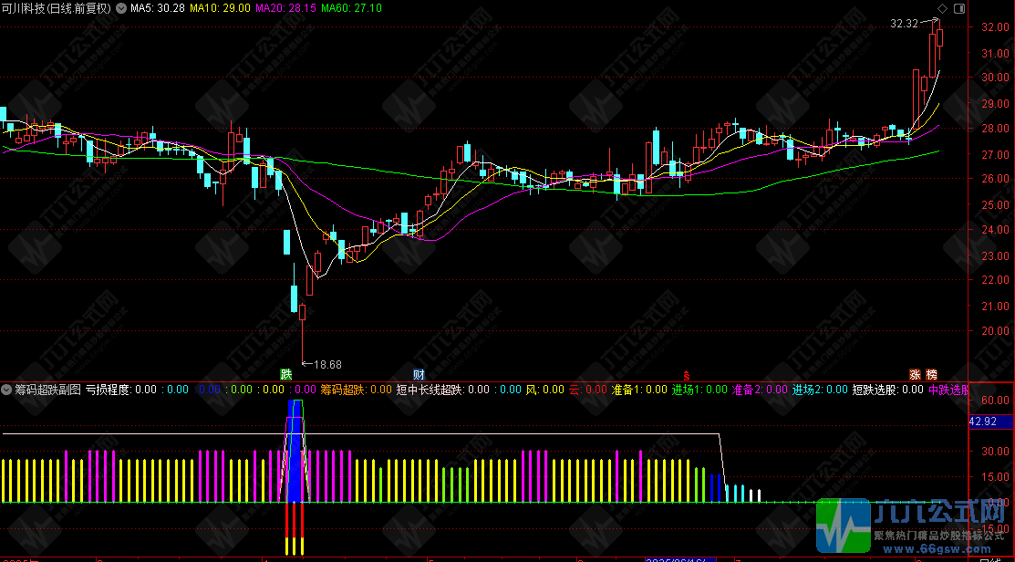The image size is (1015, 562).
Task: Click the 32.32 high price annotation
Action: 904,24
